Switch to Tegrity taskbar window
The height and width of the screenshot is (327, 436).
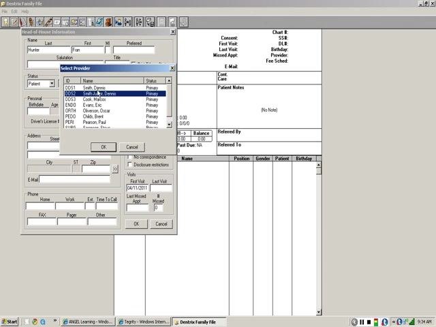(x=143, y=322)
